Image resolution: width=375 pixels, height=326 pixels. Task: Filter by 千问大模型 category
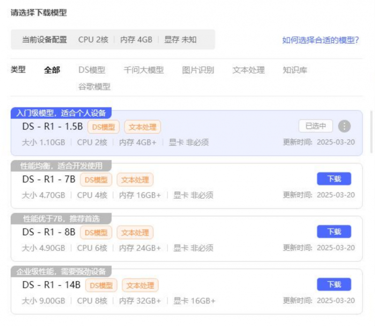pos(143,70)
